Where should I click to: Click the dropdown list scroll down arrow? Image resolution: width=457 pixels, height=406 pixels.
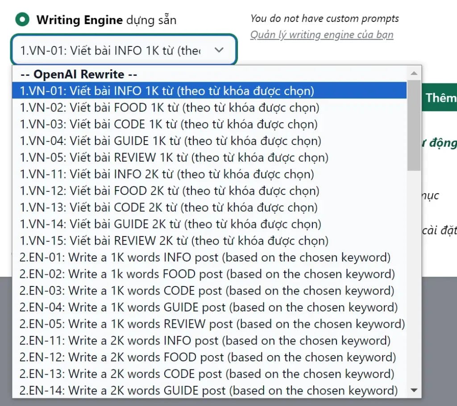(x=414, y=390)
